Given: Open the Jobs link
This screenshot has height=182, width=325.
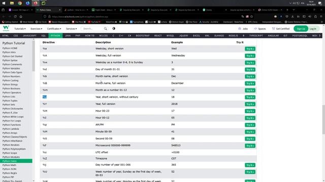Looking at the screenshot, I should pos(243,29).
